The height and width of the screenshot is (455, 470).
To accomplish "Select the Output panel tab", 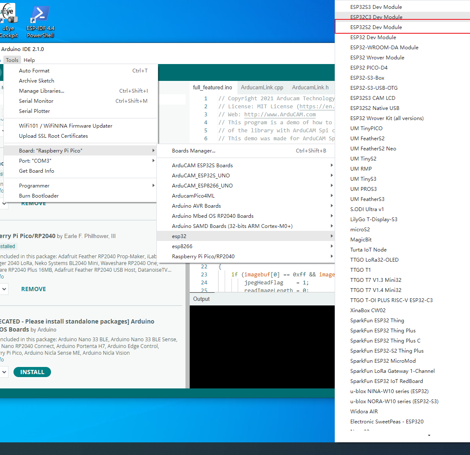I will click(x=201, y=299).
